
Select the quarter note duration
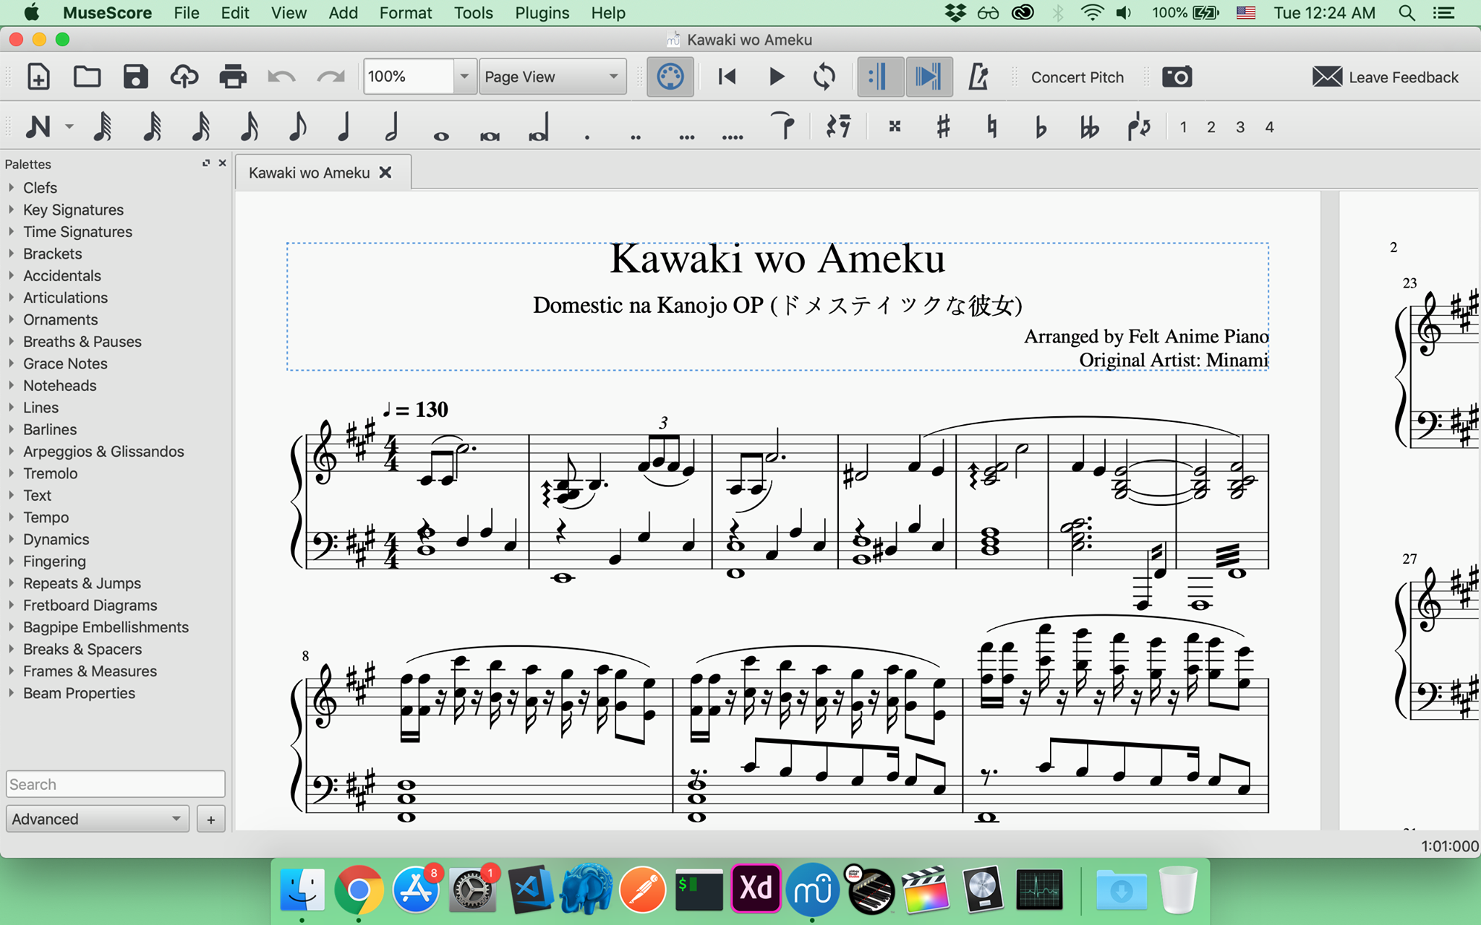344,127
